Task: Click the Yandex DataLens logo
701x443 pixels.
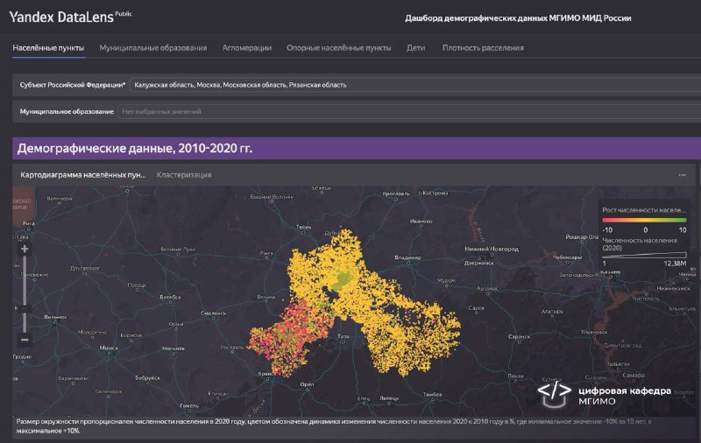Action: click(70, 17)
